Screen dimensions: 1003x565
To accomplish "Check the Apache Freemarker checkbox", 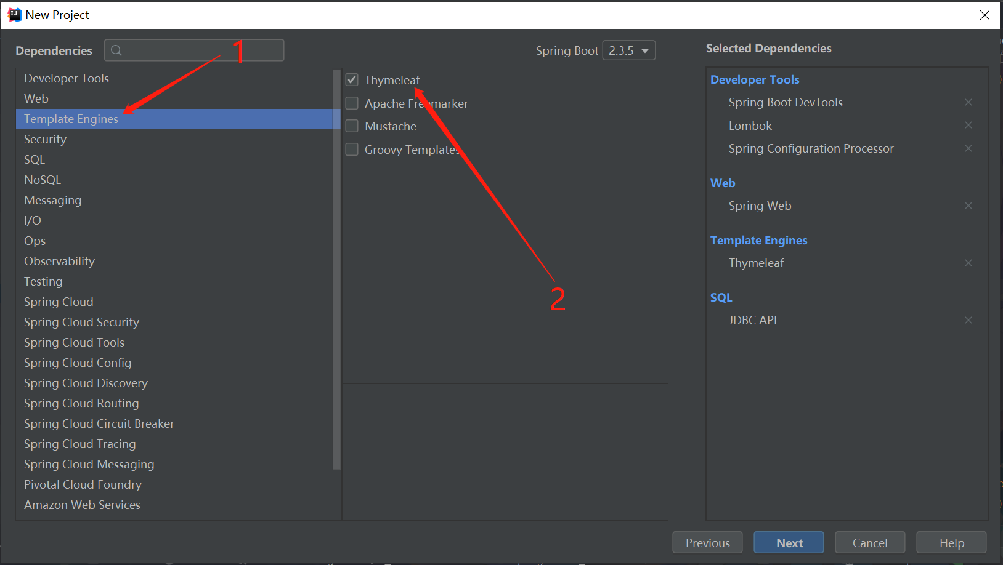I will click(x=352, y=103).
